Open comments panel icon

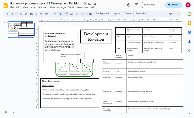(x=137, y=5)
